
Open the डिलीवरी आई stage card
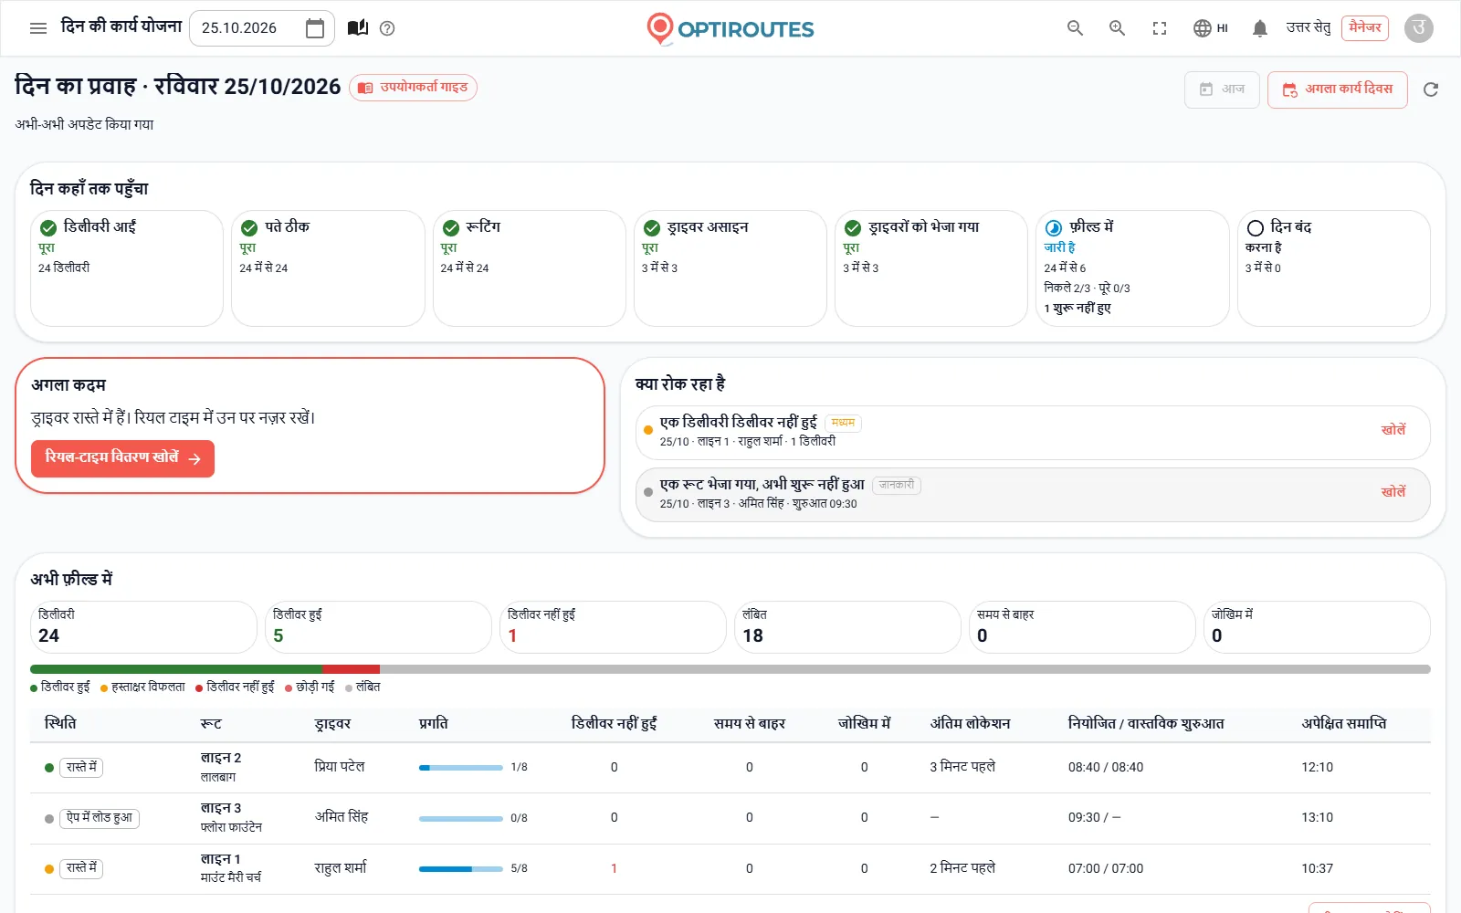coord(127,268)
